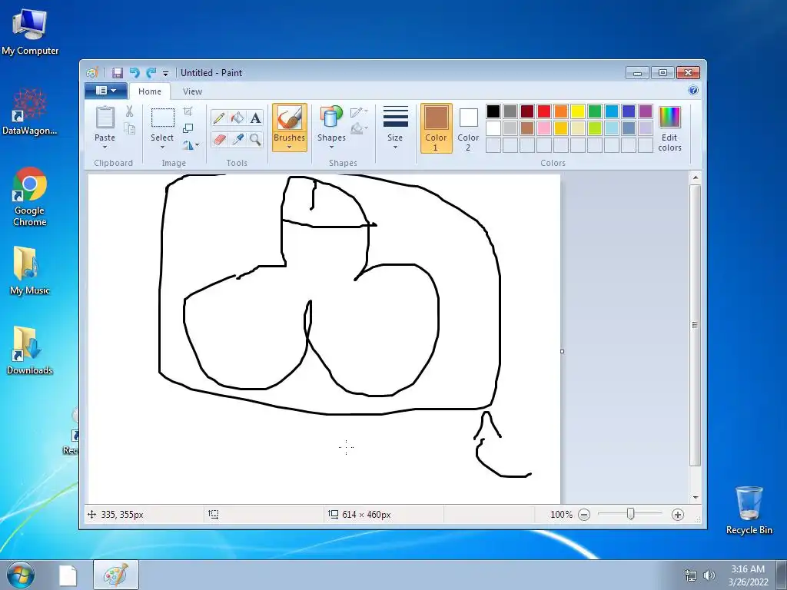This screenshot has width=787, height=590.
Task: Click the Edit colors rainbow icon
Action: point(669,118)
